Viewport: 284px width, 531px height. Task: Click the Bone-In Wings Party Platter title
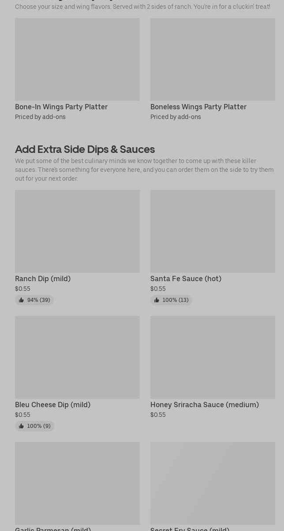[x=61, y=107]
